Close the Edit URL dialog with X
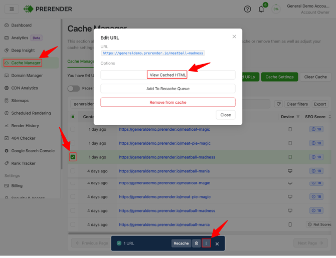This screenshot has height=258, width=336. pos(234,37)
